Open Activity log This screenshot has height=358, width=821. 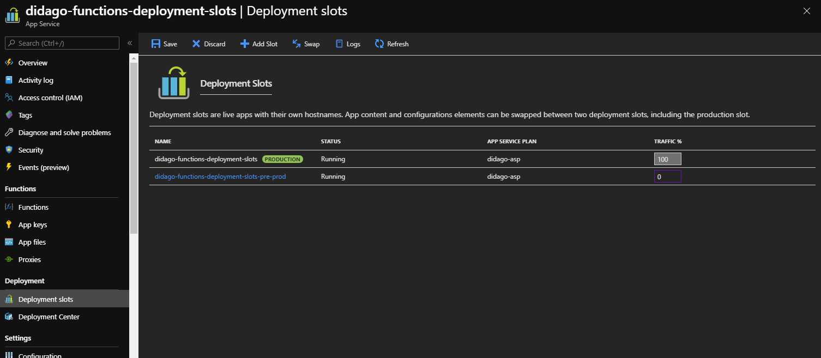pyautogui.click(x=35, y=80)
